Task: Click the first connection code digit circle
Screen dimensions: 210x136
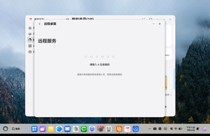Action: [x=86, y=57]
